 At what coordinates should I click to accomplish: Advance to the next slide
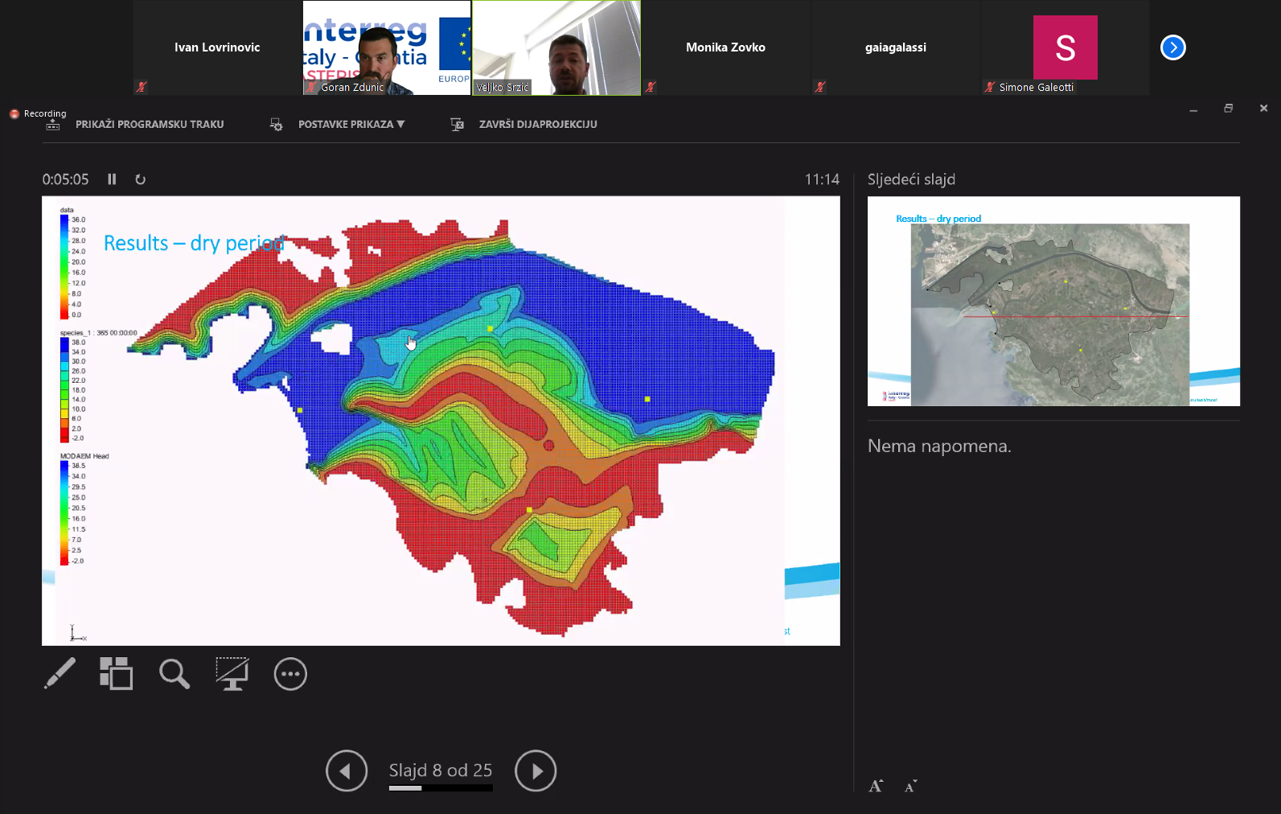coord(536,771)
